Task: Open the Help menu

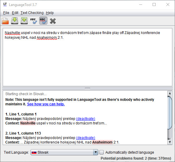Action: tap(50, 13)
